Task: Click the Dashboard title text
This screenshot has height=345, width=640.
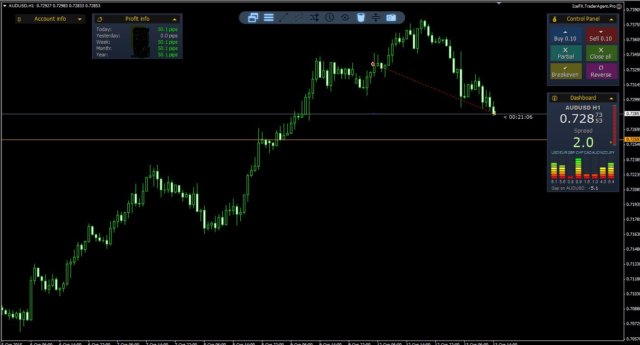Action: pos(583,98)
